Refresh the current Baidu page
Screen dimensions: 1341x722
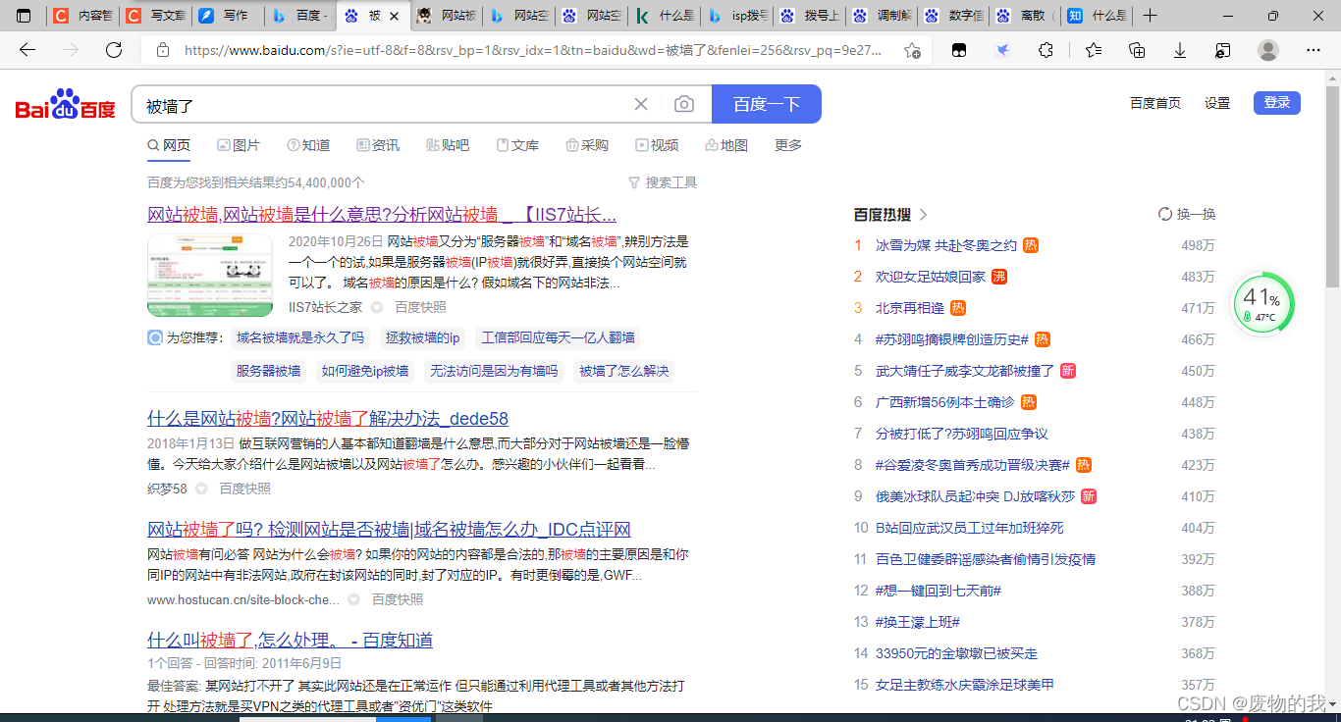114,50
